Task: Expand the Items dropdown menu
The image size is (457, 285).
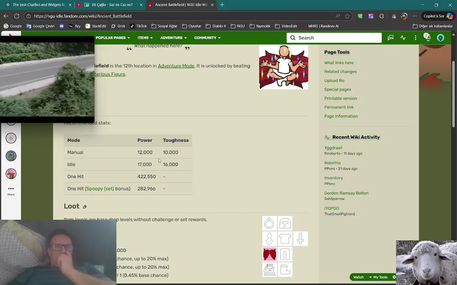Action: (x=145, y=38)
